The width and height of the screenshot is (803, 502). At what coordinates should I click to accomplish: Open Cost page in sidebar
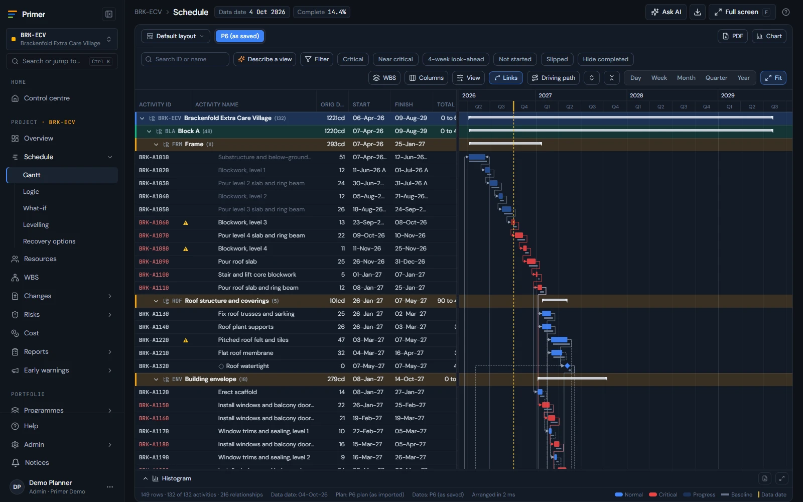[x=62, y=333]
